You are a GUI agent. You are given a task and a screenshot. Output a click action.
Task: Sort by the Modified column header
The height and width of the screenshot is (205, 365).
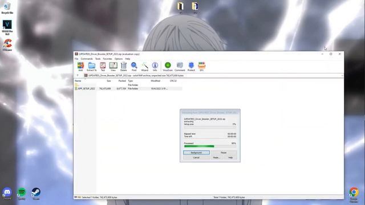[x=155, y=81]
